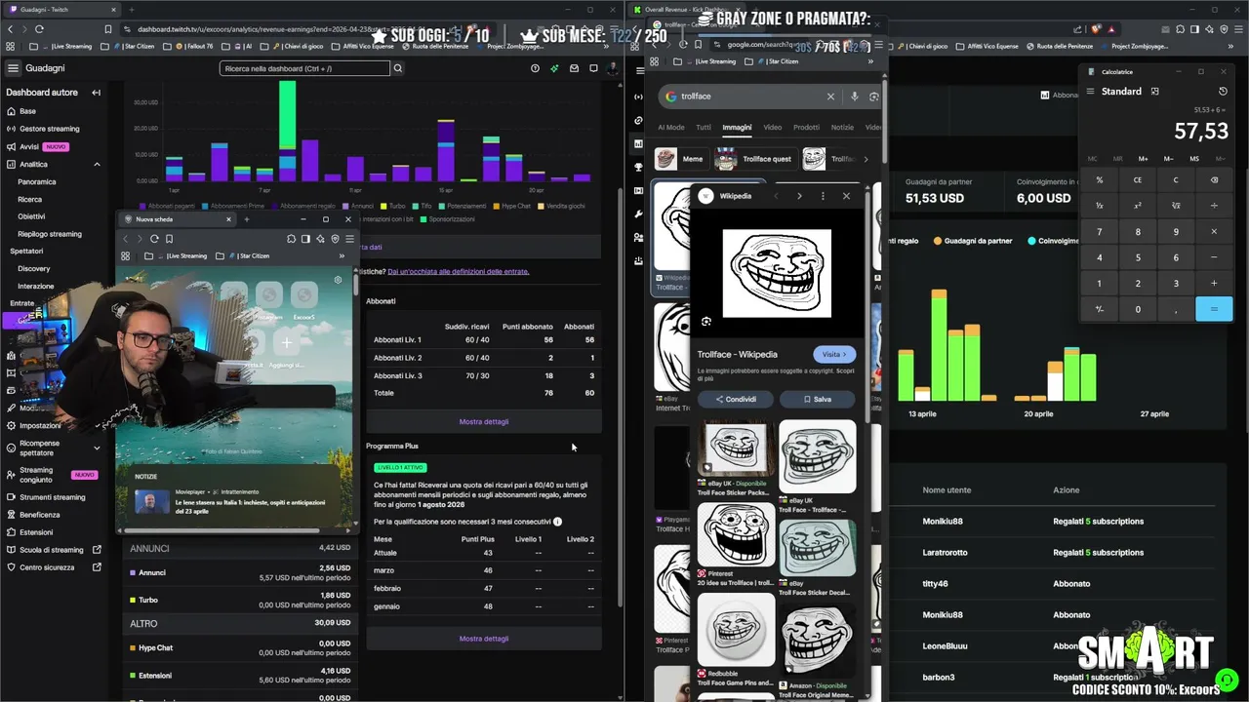This screenshot has height=702, width=1249.
Task: Toggle Abbonati paganti chart legend swatch
Action: point(143,207)
